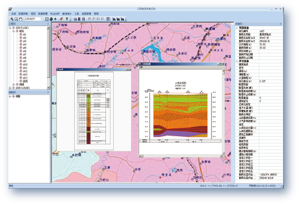Click the yellow key icon in toolbar

[x=67, y=19]
